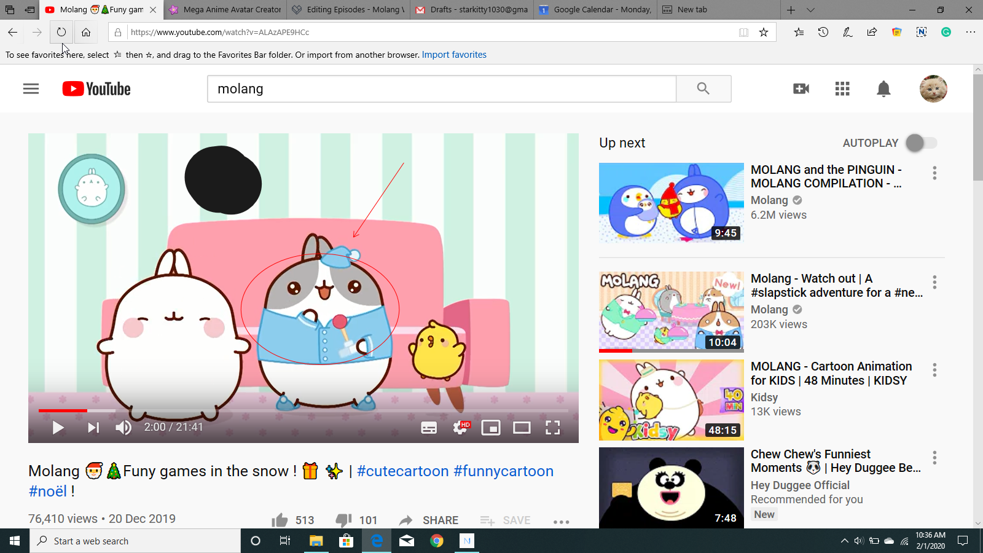Open the create video camera icon
983x553 pixels.
(801, 89)
